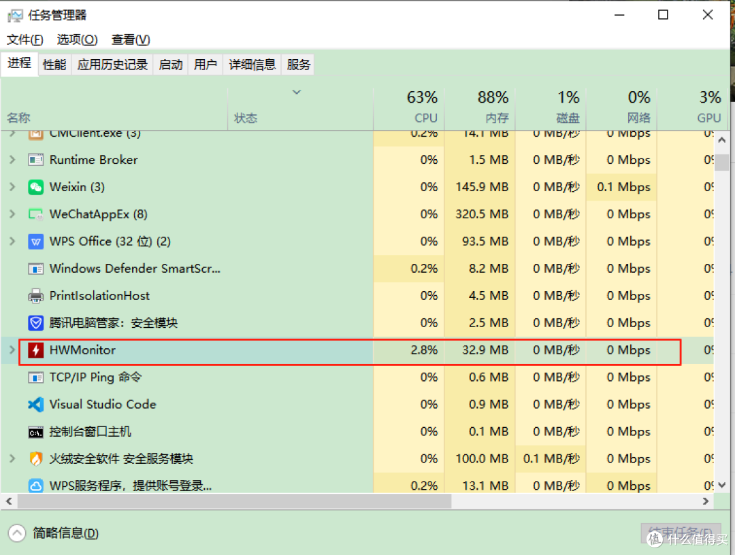Click the 控制台窗口主机 console icon

pos(35,433)
